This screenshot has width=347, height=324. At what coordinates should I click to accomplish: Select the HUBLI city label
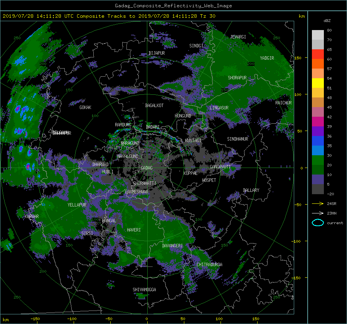coord(107,172)
